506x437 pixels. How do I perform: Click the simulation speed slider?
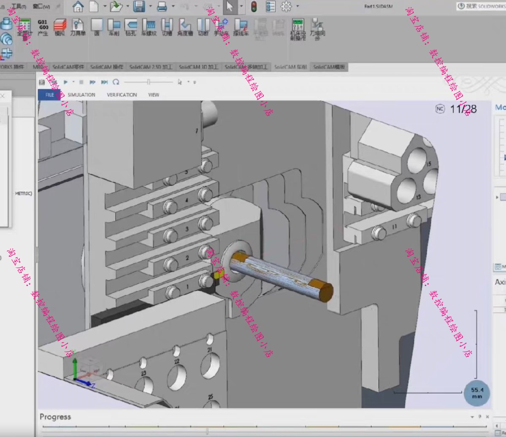pos(148,82)
